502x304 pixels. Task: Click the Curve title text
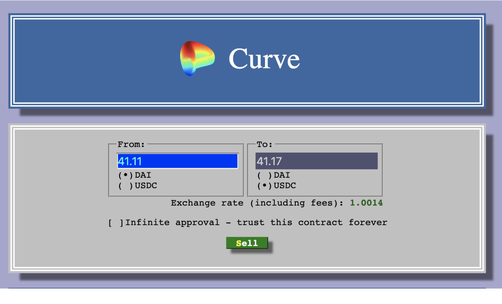[264, 59]
